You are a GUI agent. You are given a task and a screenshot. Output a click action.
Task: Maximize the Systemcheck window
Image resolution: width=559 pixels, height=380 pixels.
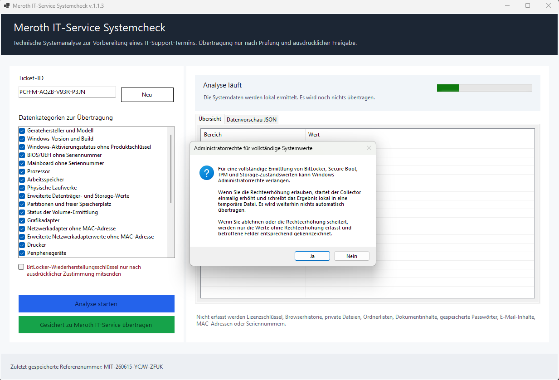(x=528, y=6)
